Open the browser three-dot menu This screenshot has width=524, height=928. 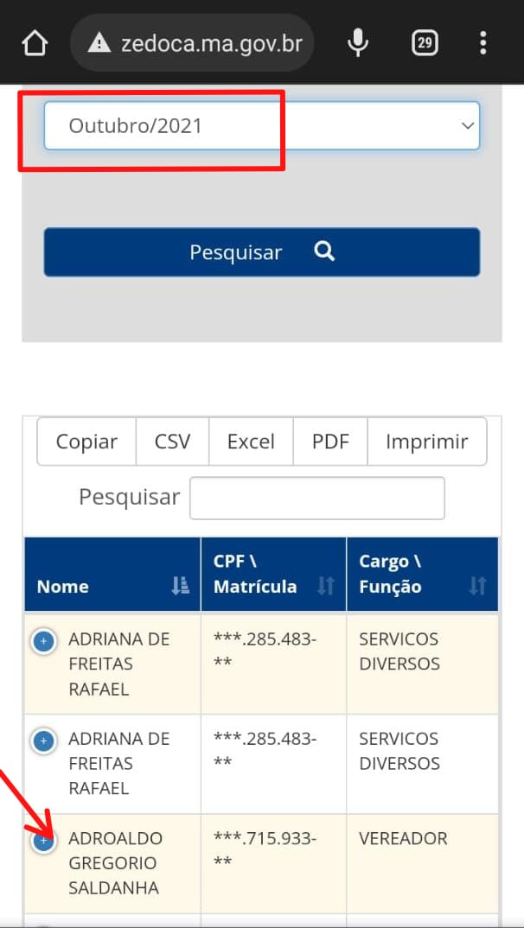click(x=483, y=42)
